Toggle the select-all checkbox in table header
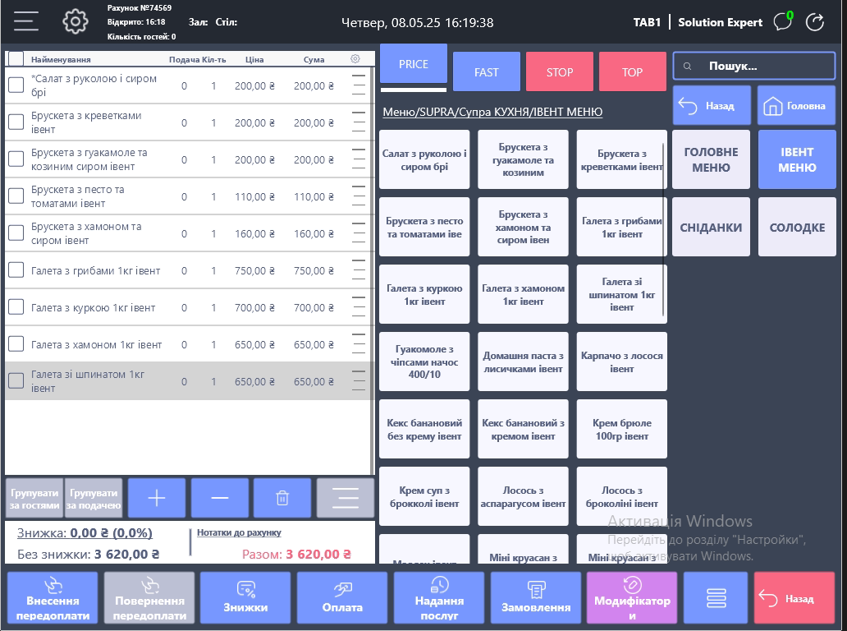The image size is (847, 631). click(x=16, y=59)
